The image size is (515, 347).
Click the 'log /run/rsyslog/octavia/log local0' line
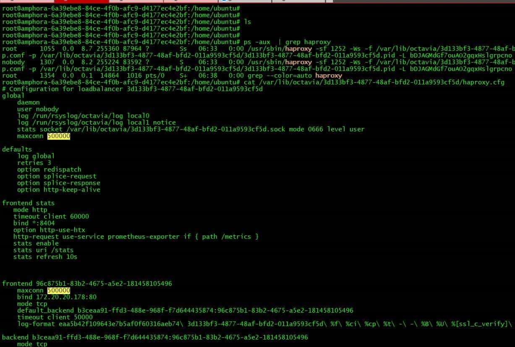point(83,116)
